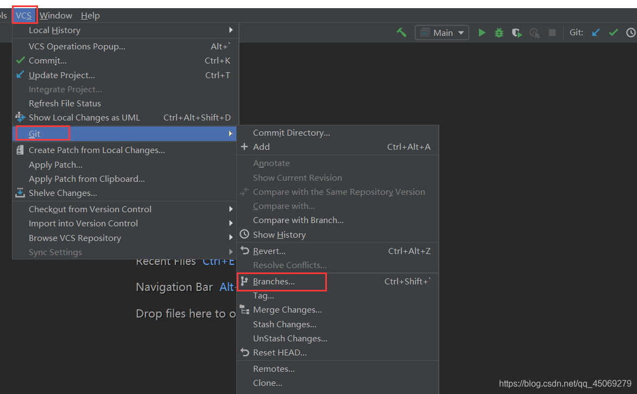The image size is (637, 394).
Task: Expand Checkout from Version Control submenu arrow
Action: [x=231, y=209]
